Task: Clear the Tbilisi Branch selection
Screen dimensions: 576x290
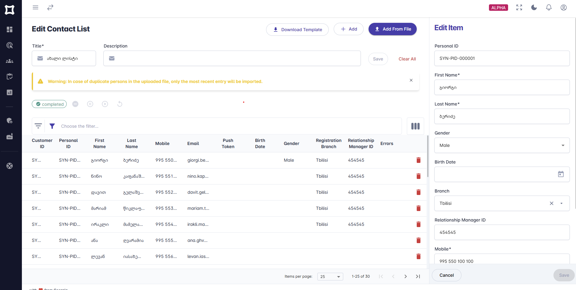Action: click(x=552, y=203)
